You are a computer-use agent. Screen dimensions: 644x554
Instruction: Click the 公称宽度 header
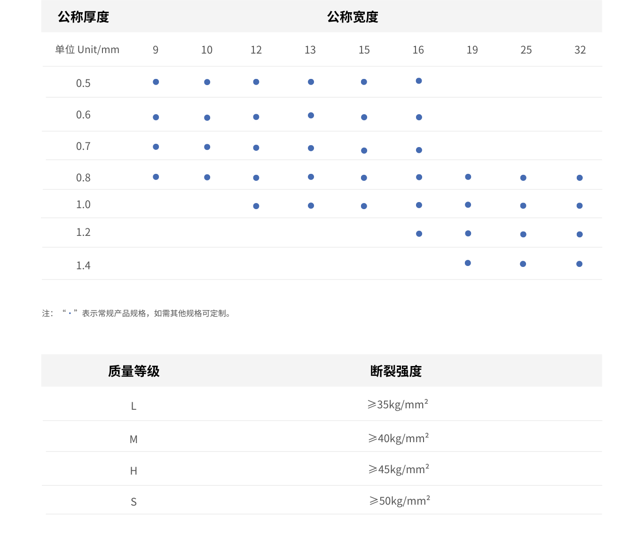click(x=353, y=17)
